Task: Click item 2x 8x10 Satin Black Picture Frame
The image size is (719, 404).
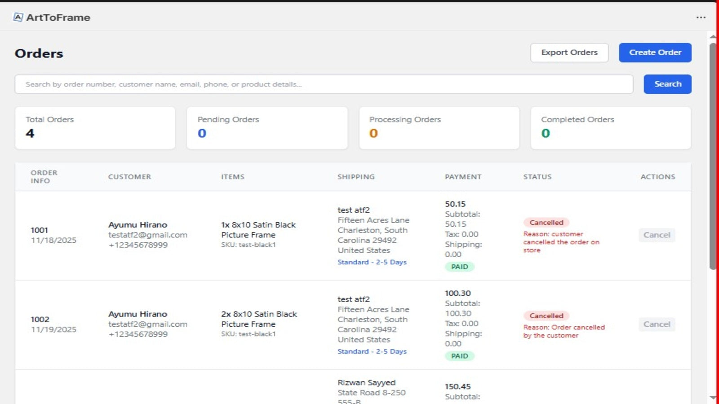Action: (x=259, y=319)
